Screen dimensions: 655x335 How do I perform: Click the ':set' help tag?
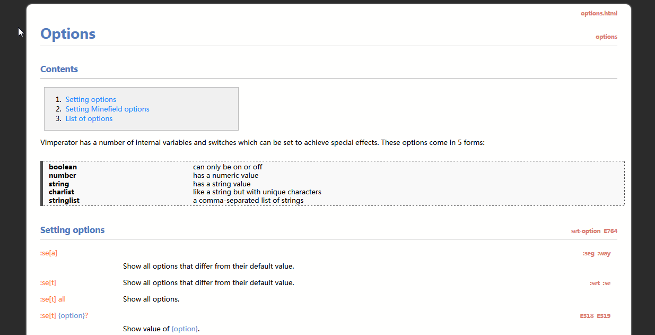click(595, 283)
